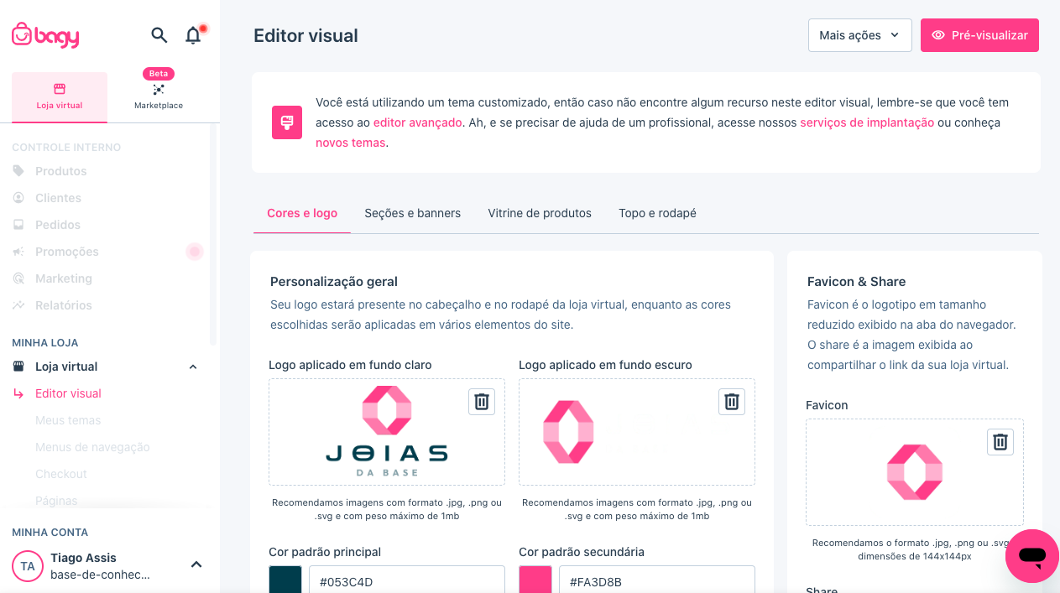Delete the dark background logo
Image resolution: width=1060 pixels, height=593 pixels.
(x=732, y=402)
